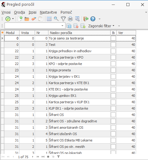Tick the checkbox in the Test row
Image resolution: width=148 pixels, height=160 pixels.
click(113, 45)
